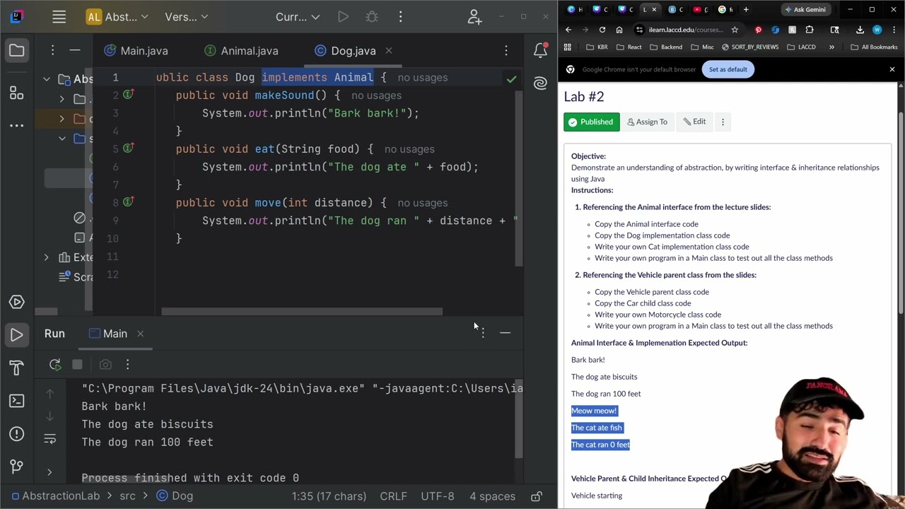Click the Stop square in Run panel
Screen dimensions: 905x509
tap(77, 364)
